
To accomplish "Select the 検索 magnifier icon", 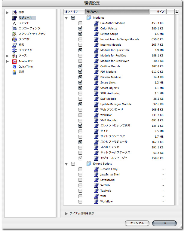I will tap(14, 45).
